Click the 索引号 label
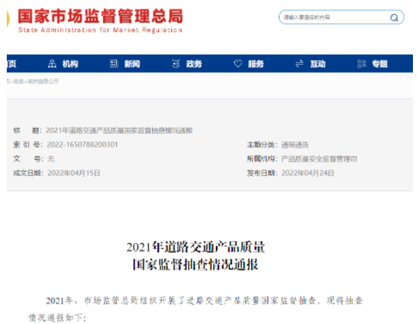 (26, 145)
